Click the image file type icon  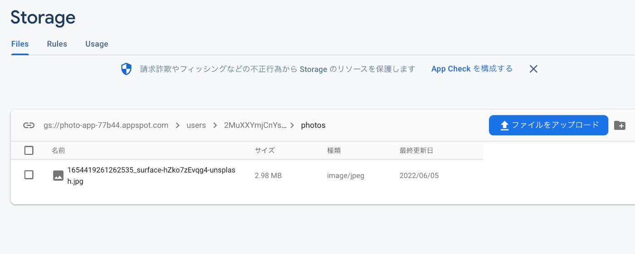tap(58, 175)
